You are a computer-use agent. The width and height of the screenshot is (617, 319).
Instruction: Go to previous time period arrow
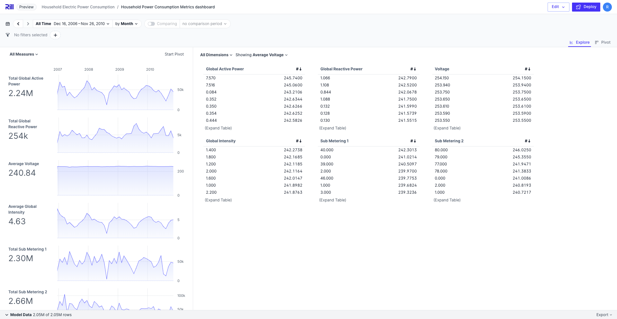coord(18,24)
